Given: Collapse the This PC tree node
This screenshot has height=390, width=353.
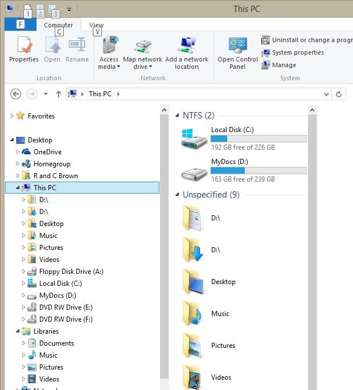Looking at the screenshot, I should 18,188.
